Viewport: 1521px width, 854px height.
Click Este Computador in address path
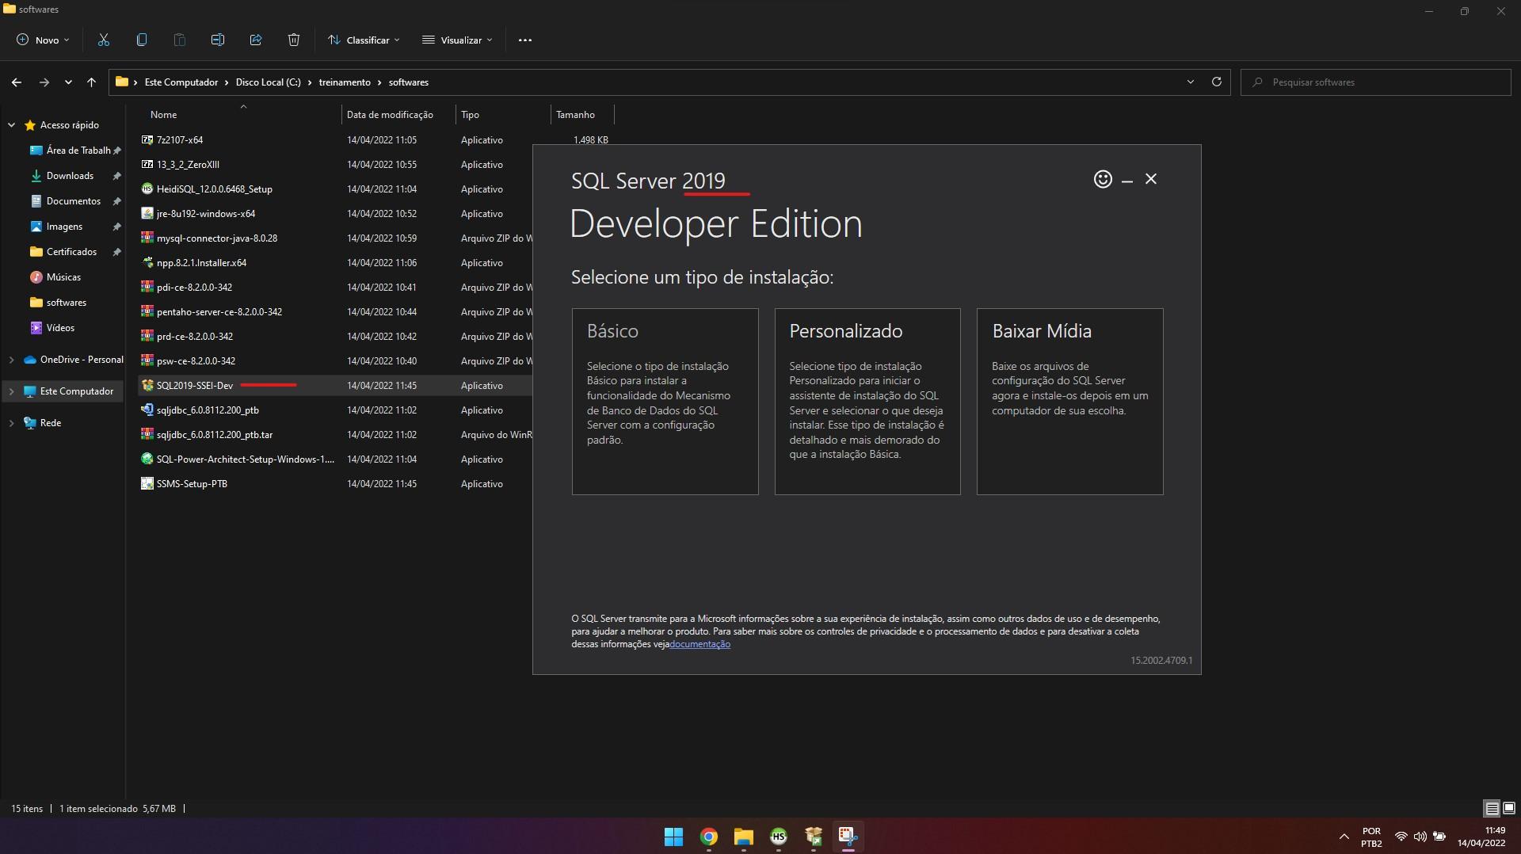tap(181, 82)
